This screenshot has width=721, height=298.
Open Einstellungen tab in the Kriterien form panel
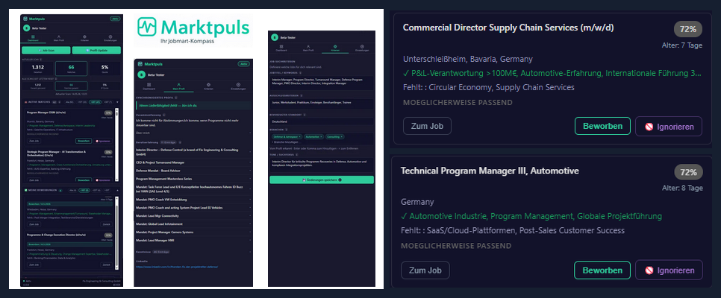(362, 48)
